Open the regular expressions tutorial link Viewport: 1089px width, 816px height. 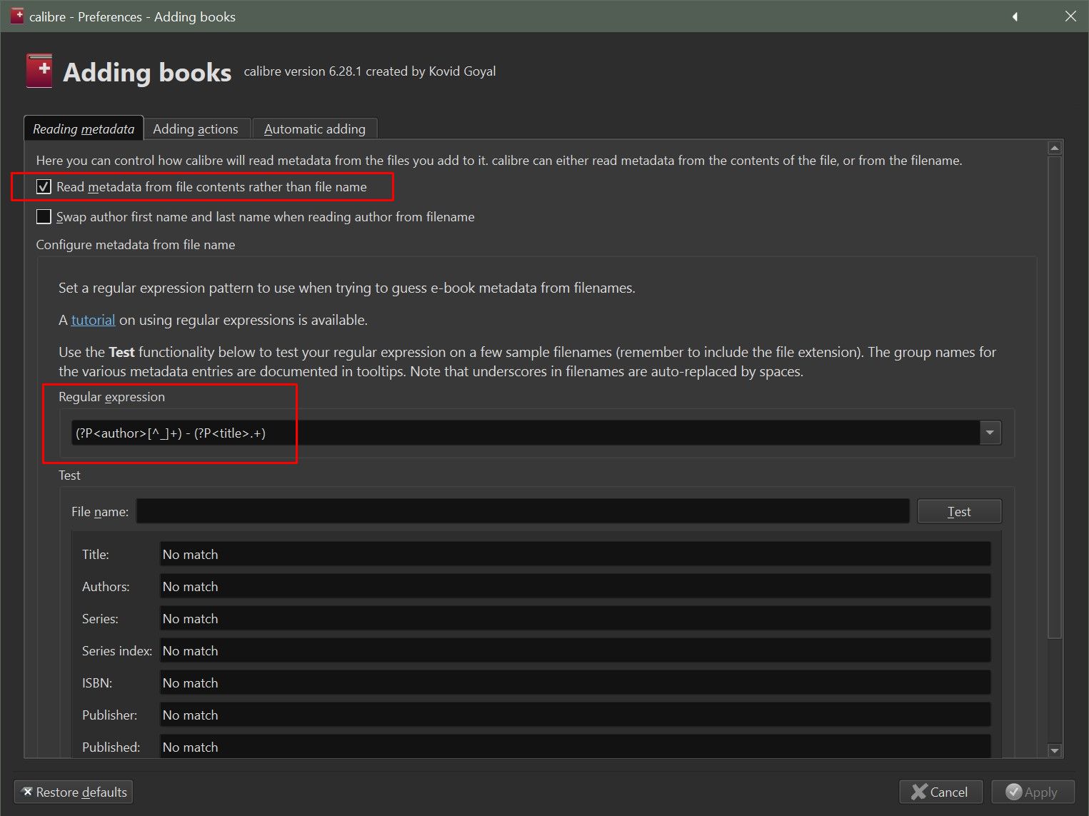coord(93,320)
